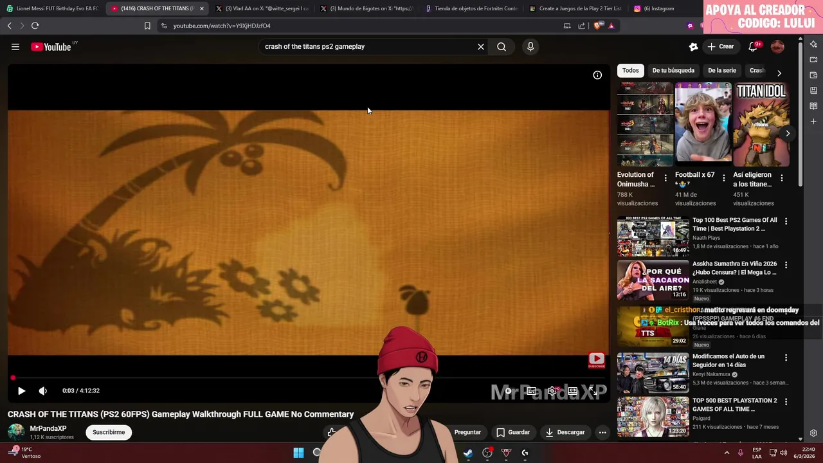This screenshot has height=463, width=823.
Task: Bookmark this page via the address bar icon
Action: [x=147, y=26]
